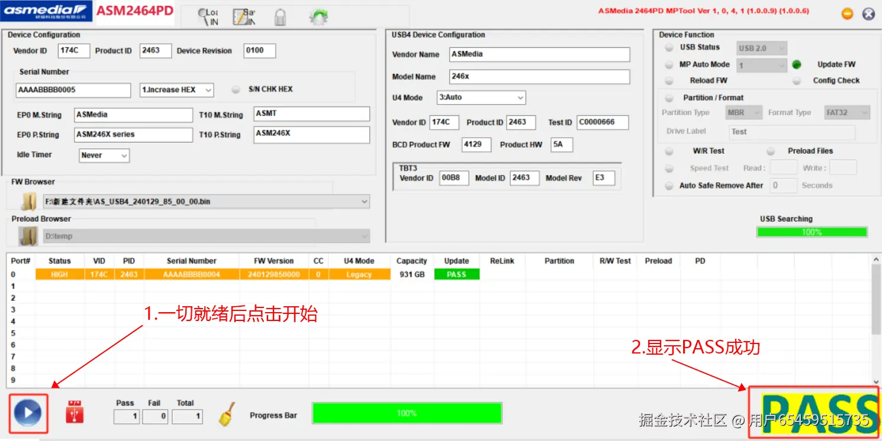Click the Serial Number column header
This screenshot has height=441, width=882.
click(191, 261)
